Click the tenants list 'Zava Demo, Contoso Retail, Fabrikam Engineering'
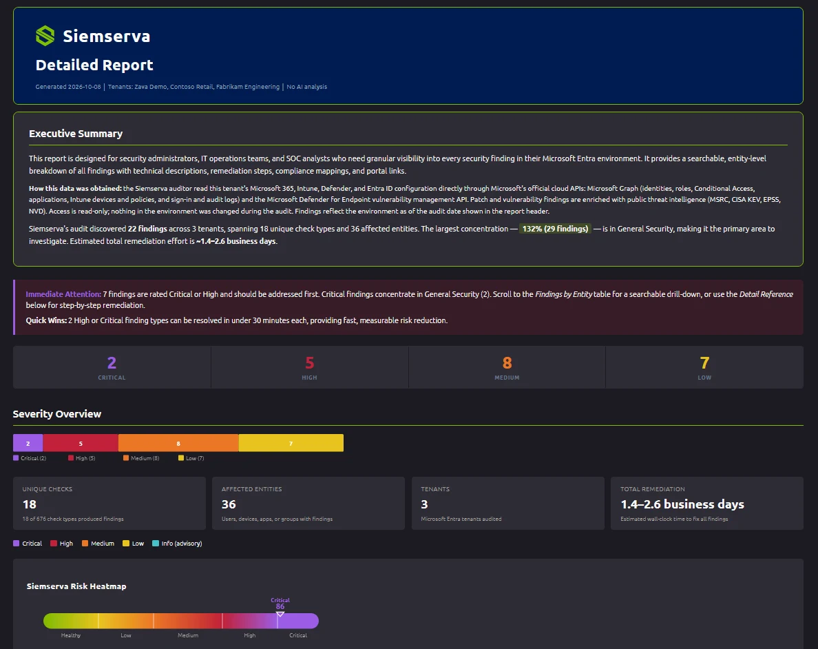Screen dimensions: 818x649 [193, 87]
